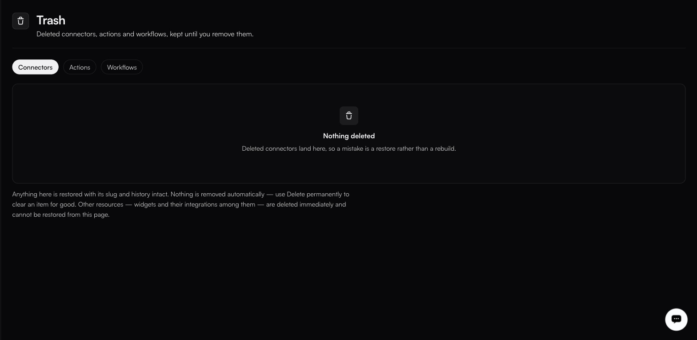Click the text "Deleted connectors land here" line
This screenshot has width=697, height=340.
349,149
